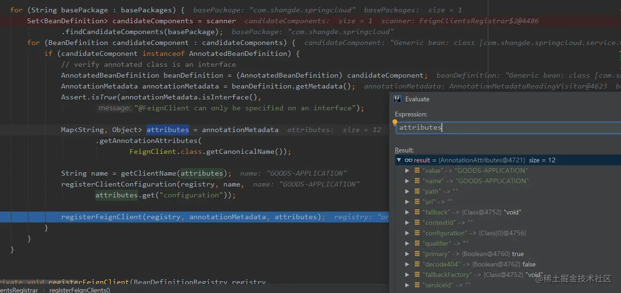Click registerClientConfiguration method call
621x293 pixels.
[x=119, y=184]
